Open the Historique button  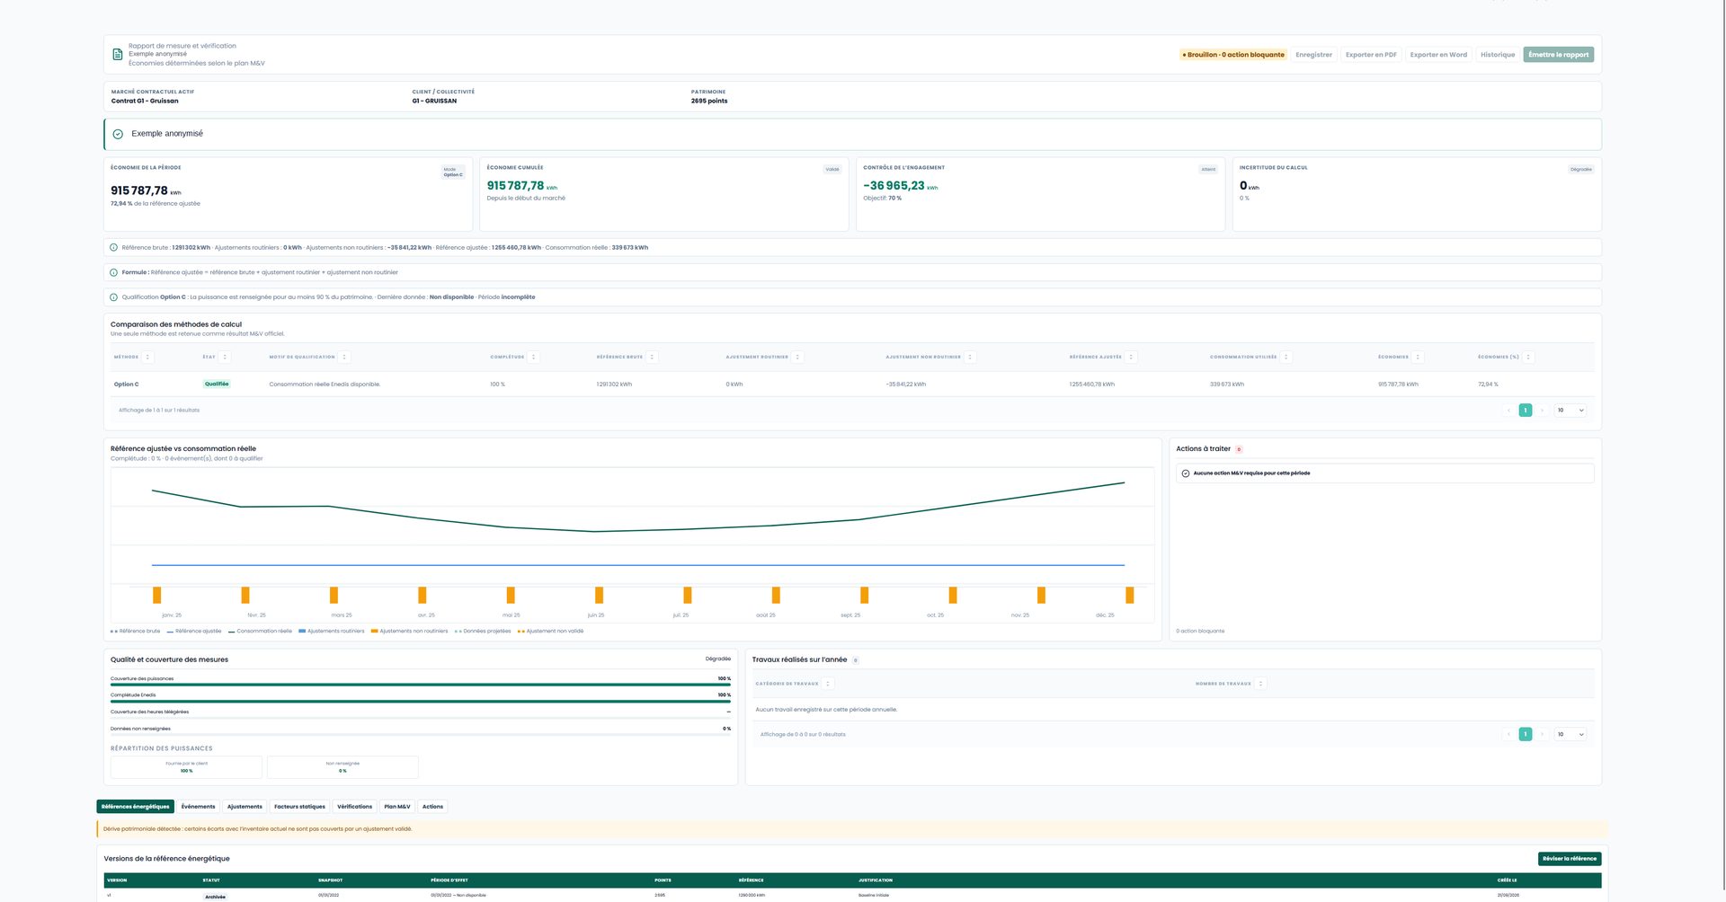[x=1498, y=55]
